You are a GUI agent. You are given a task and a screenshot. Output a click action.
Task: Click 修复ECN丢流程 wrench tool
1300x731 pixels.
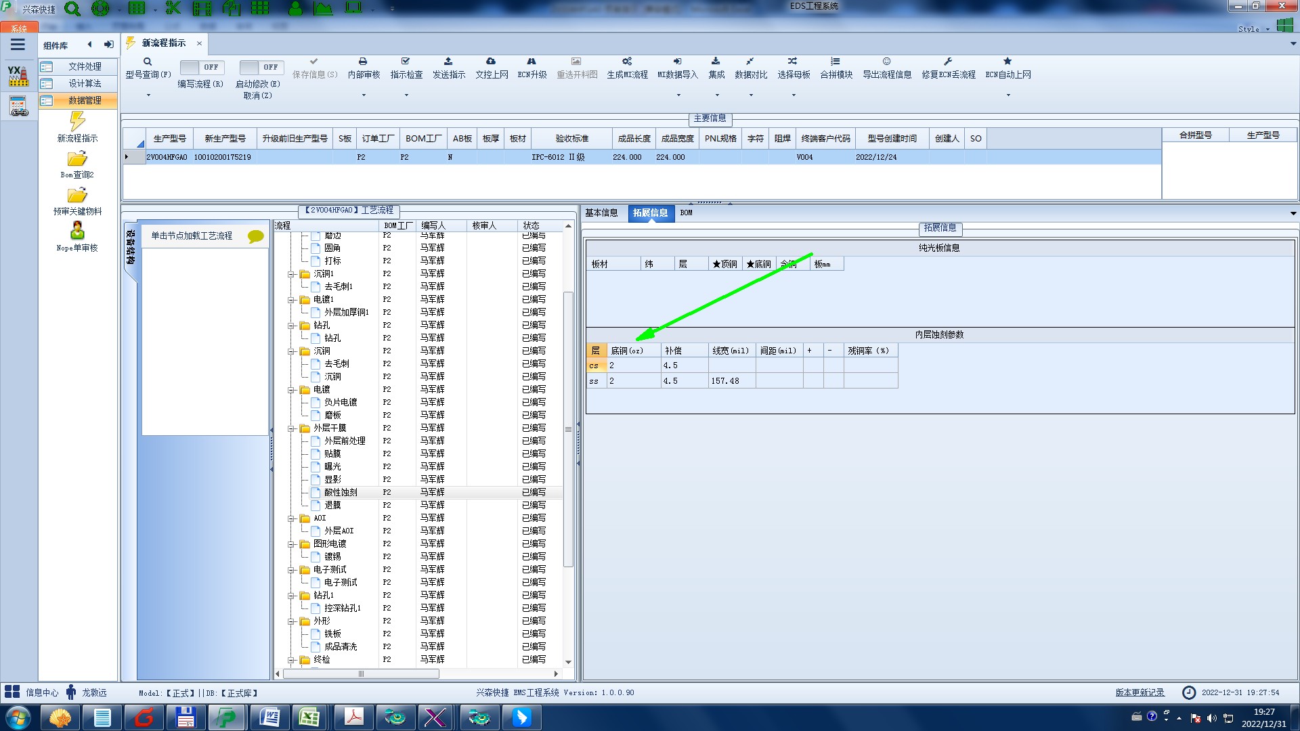(x=949, y=68)
